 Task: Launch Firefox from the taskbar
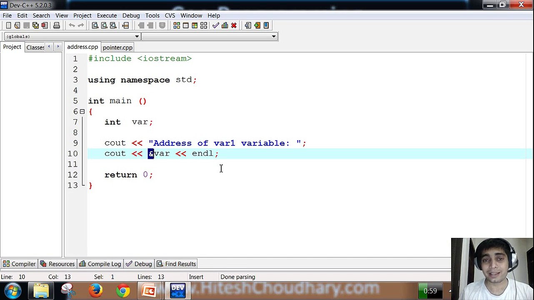[x=95, y=290]
